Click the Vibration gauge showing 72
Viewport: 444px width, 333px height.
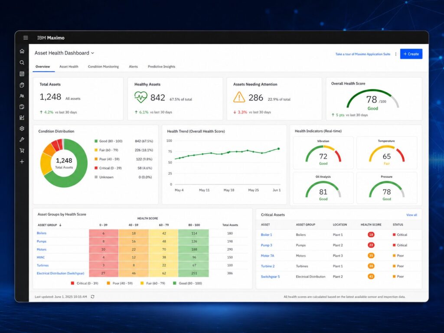click(323, 155)
